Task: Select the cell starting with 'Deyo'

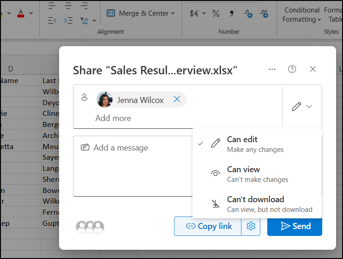Action: (50, 102)
